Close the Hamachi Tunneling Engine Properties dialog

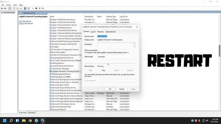137,27
